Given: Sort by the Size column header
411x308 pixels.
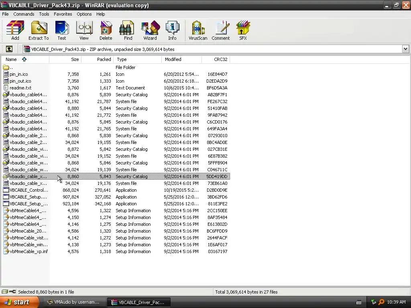Looking at the screenshot, I should [x=65, y=59].
